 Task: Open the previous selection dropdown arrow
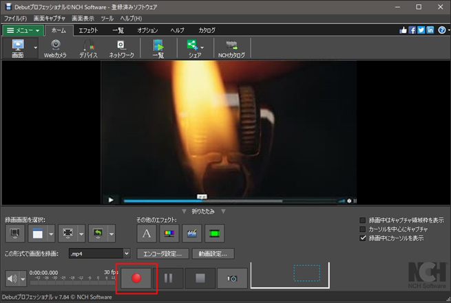point(112,234)
